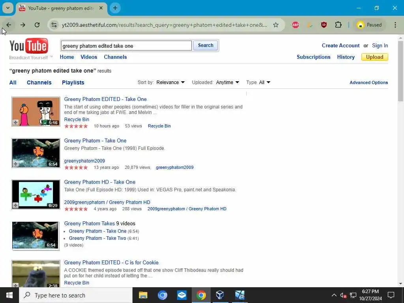Open the Uploaded Anytime dropdown

[x=228, y=82]
